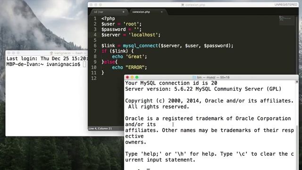The image size is (302, 170).
Task: Zoom the Sublime Text window
Action: pos(101,5)
